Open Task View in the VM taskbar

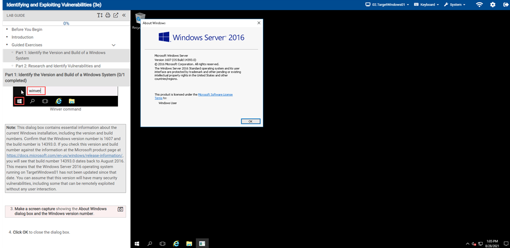(163, 243)
